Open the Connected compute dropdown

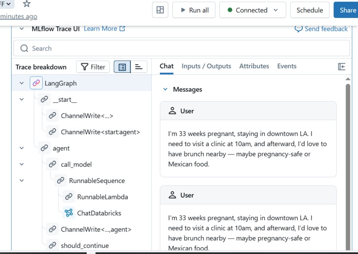point(253,10)
